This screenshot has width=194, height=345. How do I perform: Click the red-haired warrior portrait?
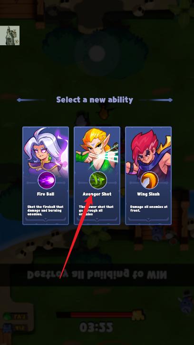[x=148, y=152]
